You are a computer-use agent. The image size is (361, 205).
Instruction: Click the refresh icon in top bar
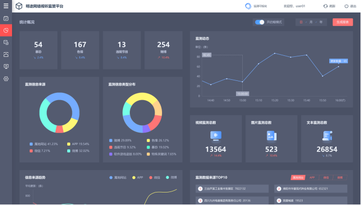325,6
